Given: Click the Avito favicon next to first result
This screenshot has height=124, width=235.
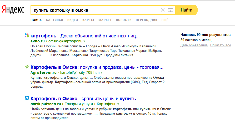Looking at the screenshot, I should coord(27,35).
